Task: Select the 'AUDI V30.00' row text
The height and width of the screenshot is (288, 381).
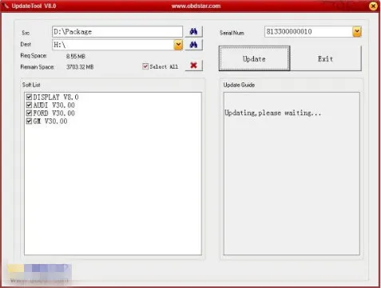Action: click(54, 105)
